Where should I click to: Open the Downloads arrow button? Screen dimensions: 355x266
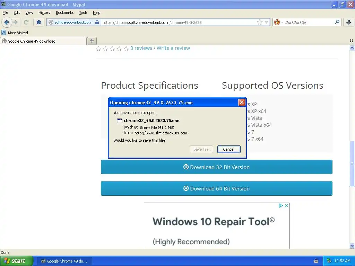click(349, 22)
